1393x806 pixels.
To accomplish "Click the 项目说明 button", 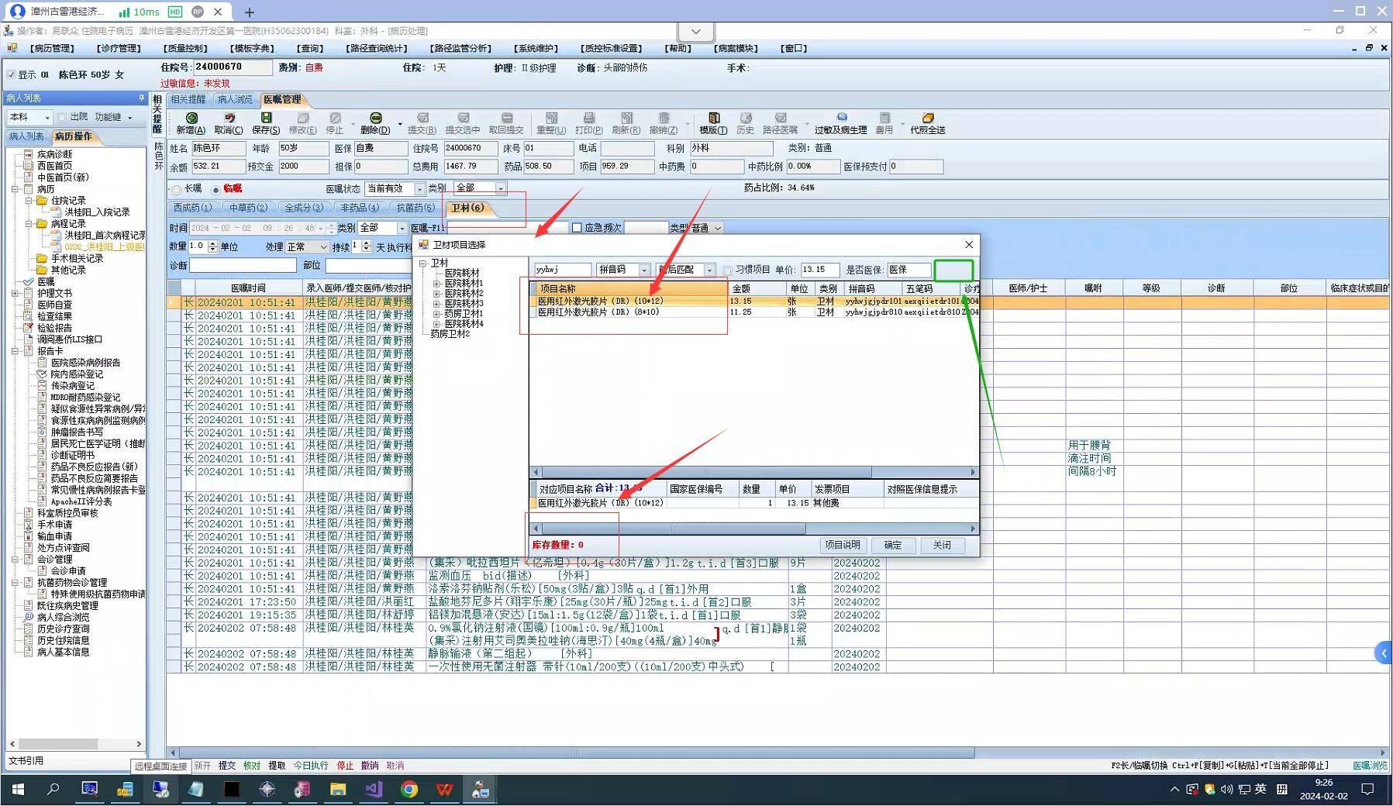I will [843, 546].
